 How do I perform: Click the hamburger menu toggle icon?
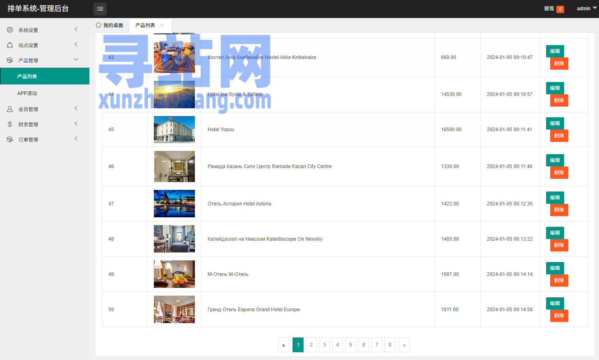click(x=100, y=9)
